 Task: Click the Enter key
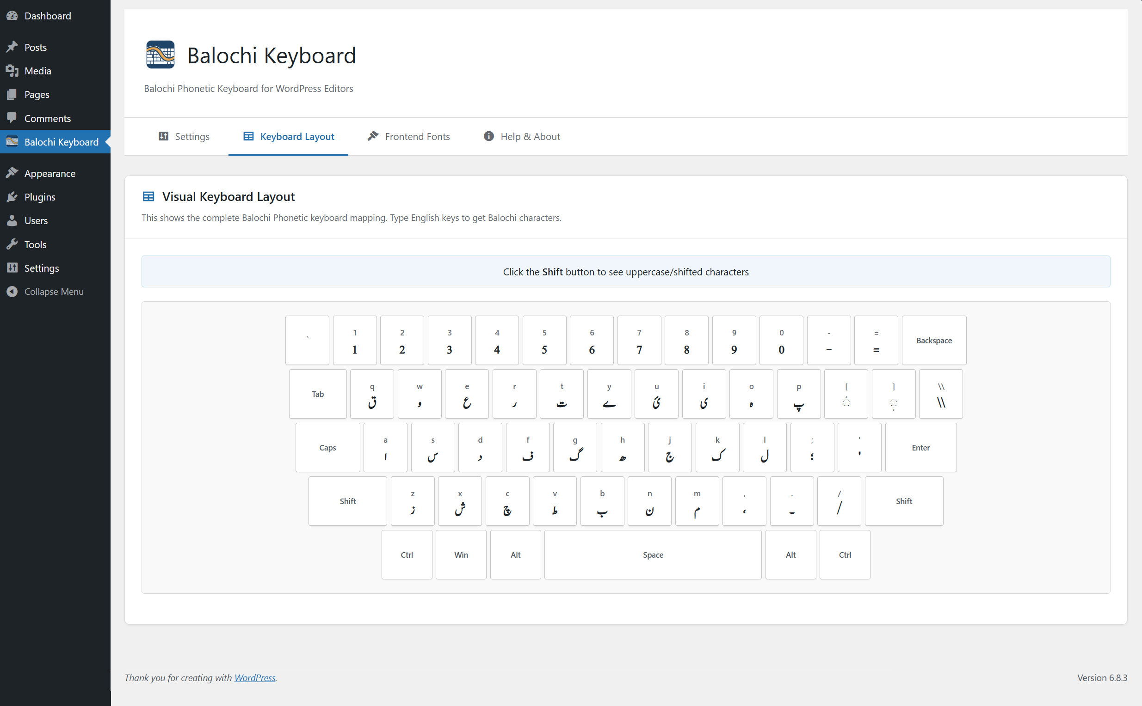(x=920, y=447)
